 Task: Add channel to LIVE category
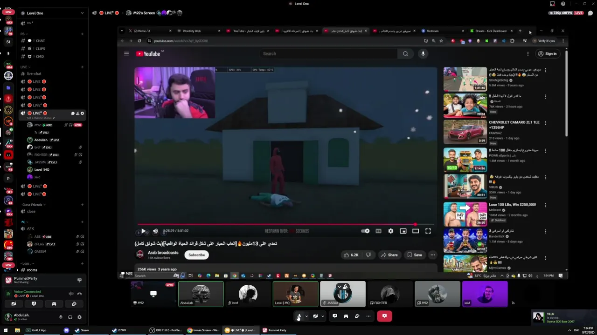(82, 67)
